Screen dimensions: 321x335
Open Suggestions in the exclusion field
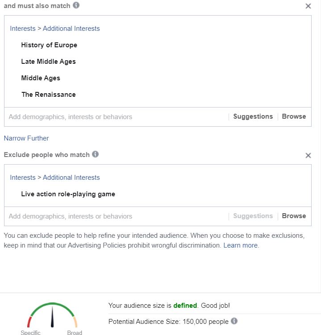253,216
